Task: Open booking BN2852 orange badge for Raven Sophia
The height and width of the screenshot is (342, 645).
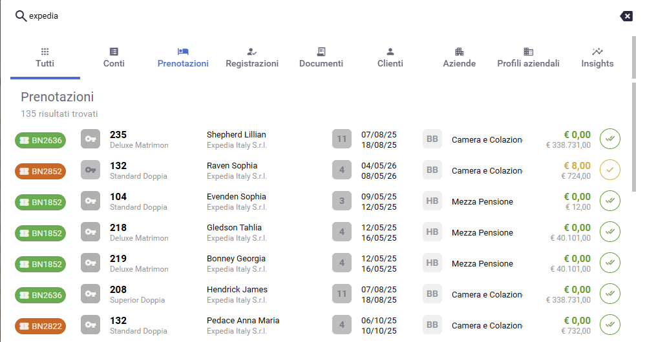Action: 40,170
